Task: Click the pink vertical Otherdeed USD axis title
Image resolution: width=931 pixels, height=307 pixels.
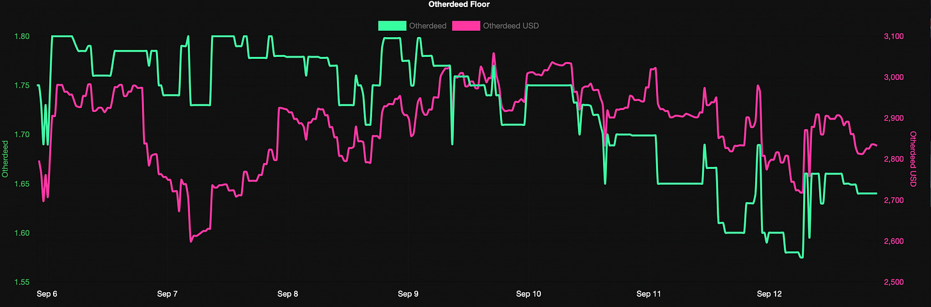Action: tap(913, 159)
